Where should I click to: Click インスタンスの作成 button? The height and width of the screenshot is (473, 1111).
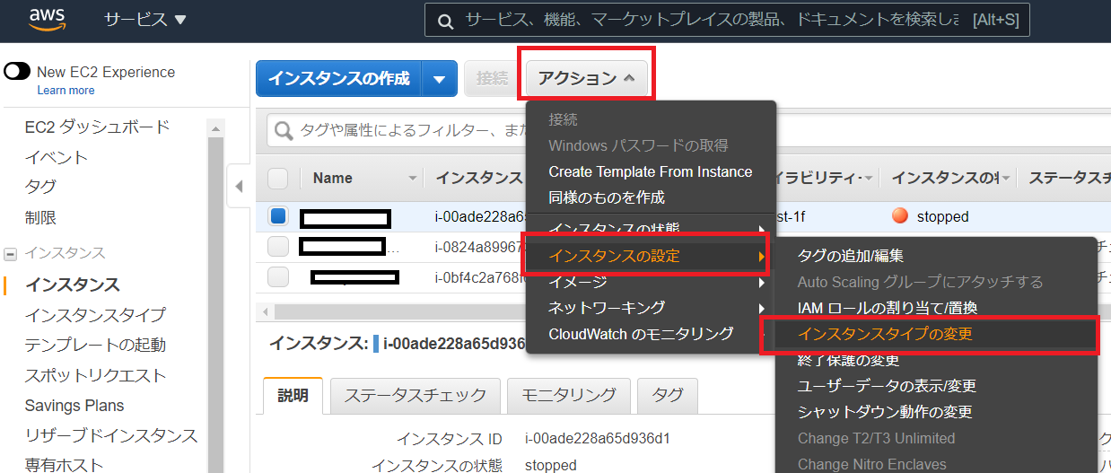[x=338, y=79]
